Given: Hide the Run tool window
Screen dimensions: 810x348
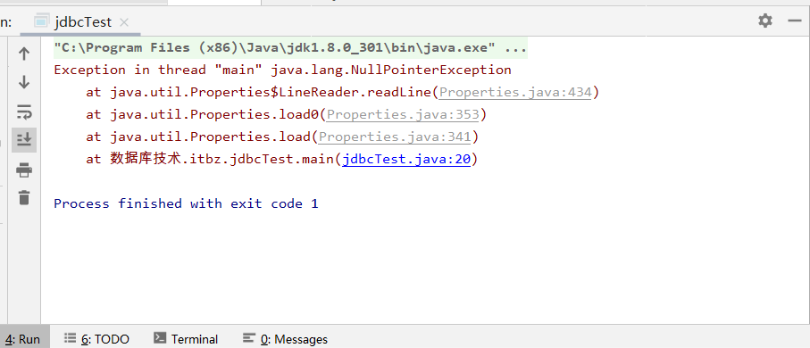Looking at the screenshot, I should point(794,21).
